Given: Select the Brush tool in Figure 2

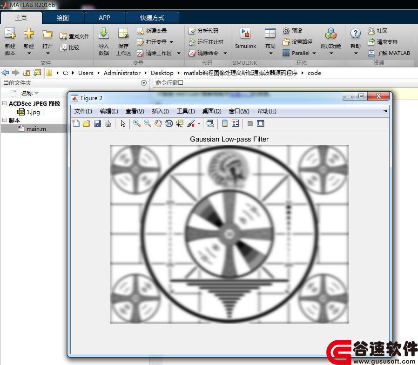Looking at the screenshot, I should coord(191,123).
